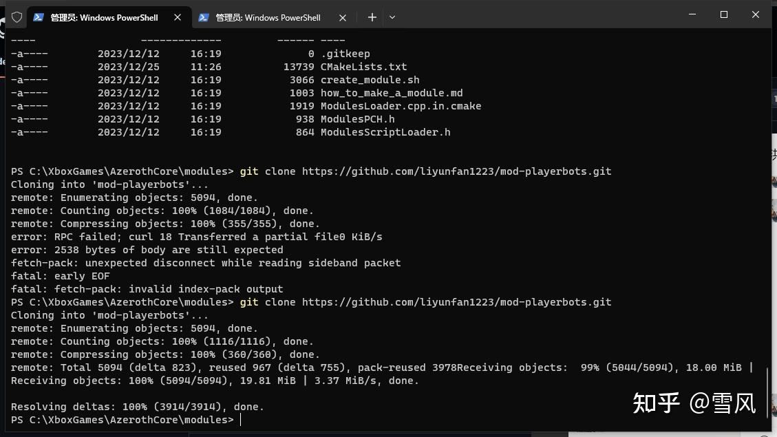Click the CMakeLists.txt file name

coord(363,67)
